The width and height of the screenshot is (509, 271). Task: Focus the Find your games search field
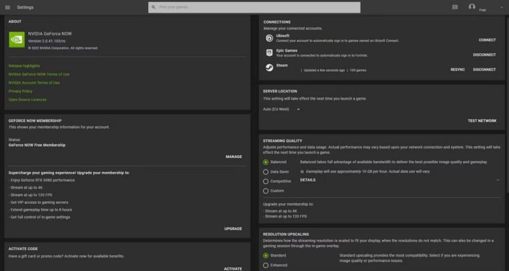point(254,7)
